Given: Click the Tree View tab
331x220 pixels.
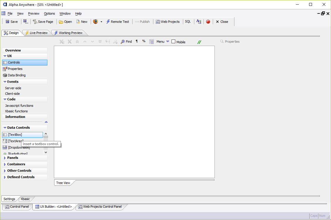Looking at the screenshot, I should 63,183.
